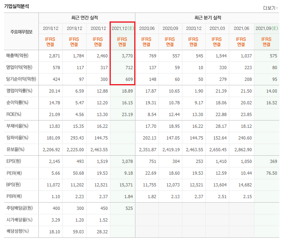Click the ROE(%) row label

click(14, 114)
